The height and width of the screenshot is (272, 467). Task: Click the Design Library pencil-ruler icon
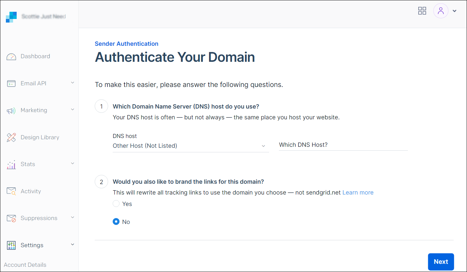click(x=11, y=138)
